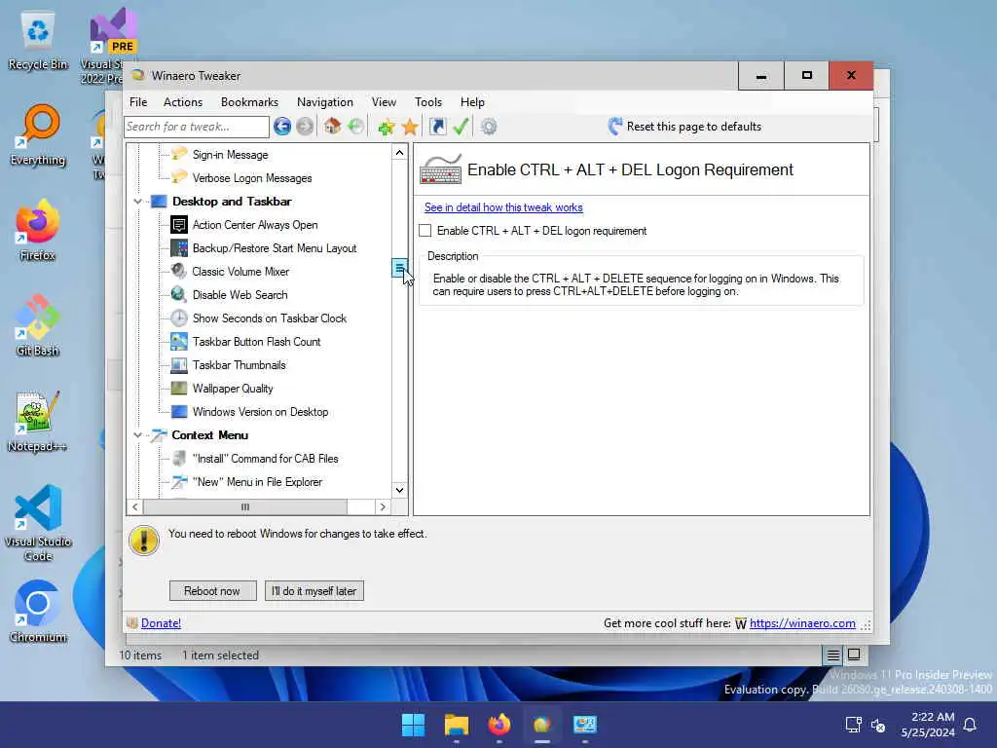The width and height of the screenshot is (997, 748).
Task: Click the Reset page arrow icon
Action: [615, 127]
